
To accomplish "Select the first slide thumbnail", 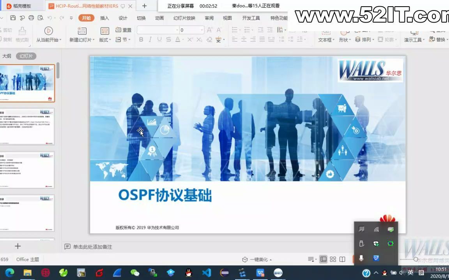I will [x=27, y=83].
